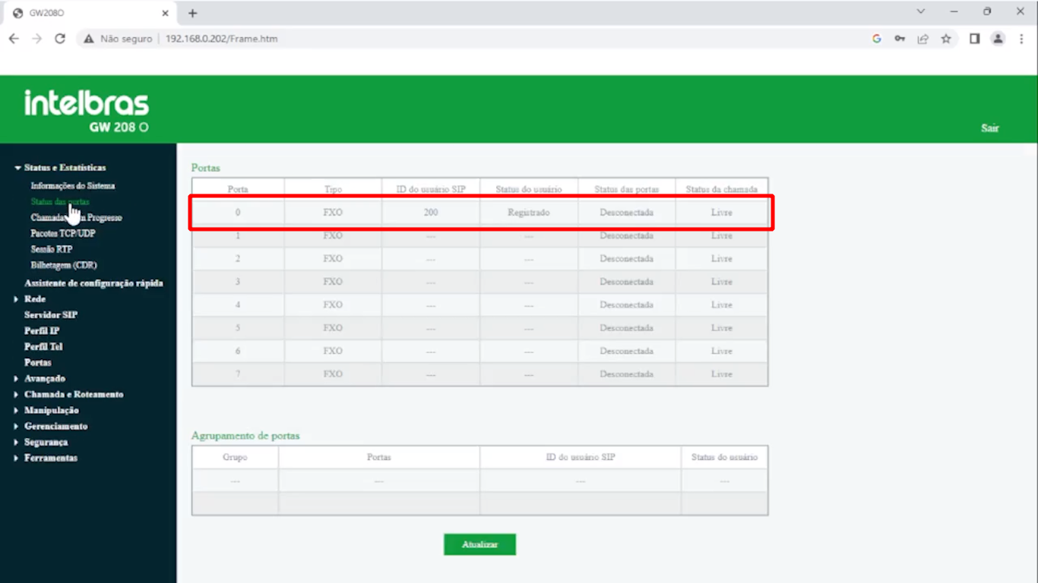The height and width of the screenshot is (583, 1038).
Task: Collapse the Status e Estatísticas section
Action: tap(64, 168)
